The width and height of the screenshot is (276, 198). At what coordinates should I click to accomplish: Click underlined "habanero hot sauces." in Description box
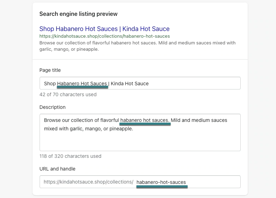coord(145,120)
